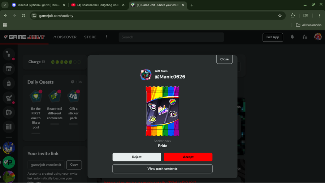Click the gamejolt.com invite link field
Viewport: 325px width, 183px height.
[46, 165]
